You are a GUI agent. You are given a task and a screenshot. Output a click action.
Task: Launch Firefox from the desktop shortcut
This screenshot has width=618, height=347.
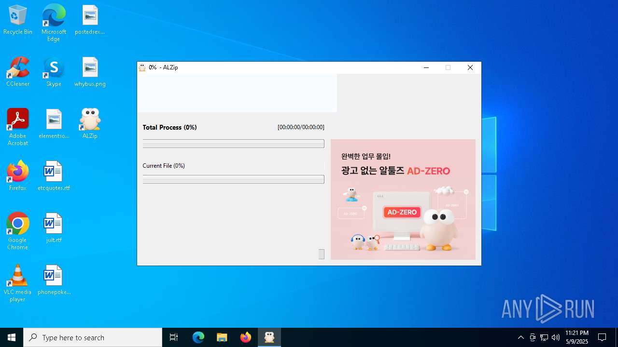click(18, 176)
